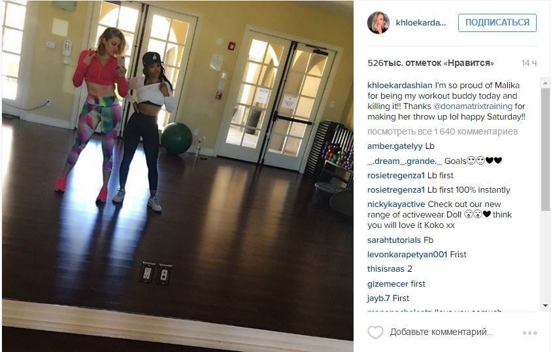Open the thisisraas commenter profile
This screenshot has width=551, height=352.
[x=386, y=269]
